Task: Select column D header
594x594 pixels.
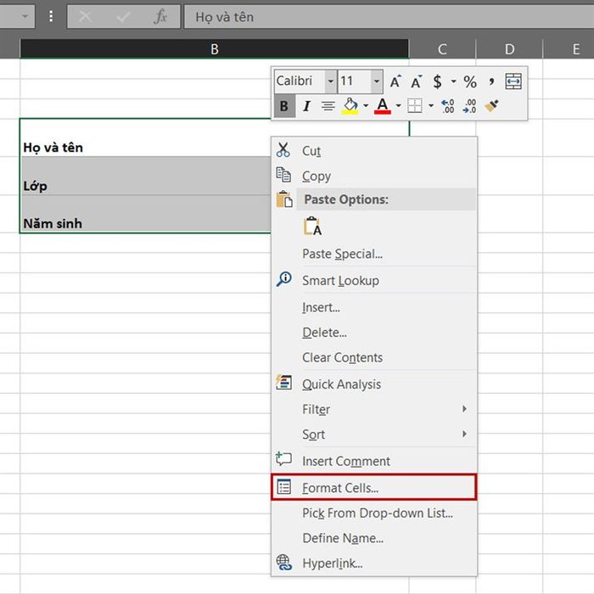Action: tap(509, 49)
